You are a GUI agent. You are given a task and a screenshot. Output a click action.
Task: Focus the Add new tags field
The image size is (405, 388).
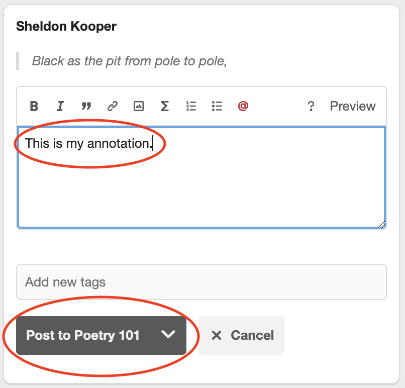pyautogui.click(x=201, y=281)
